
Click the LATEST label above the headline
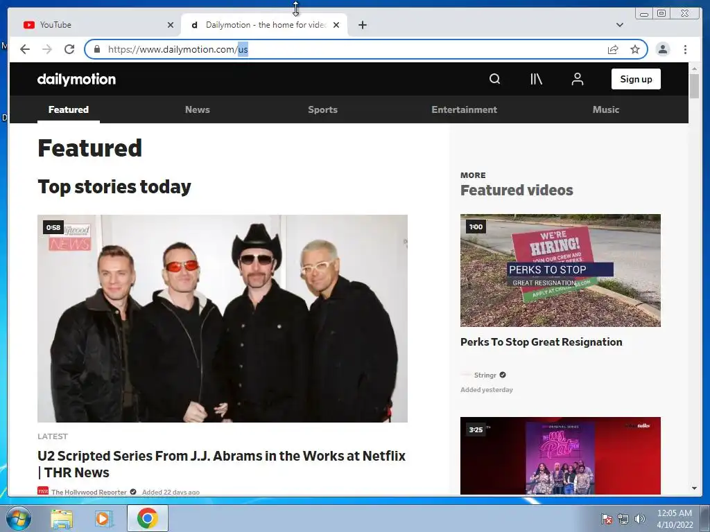click(x=53, y=436)
